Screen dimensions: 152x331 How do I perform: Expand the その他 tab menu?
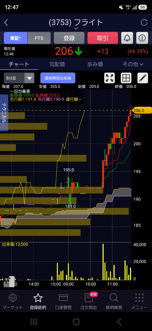tap(133, 64)
